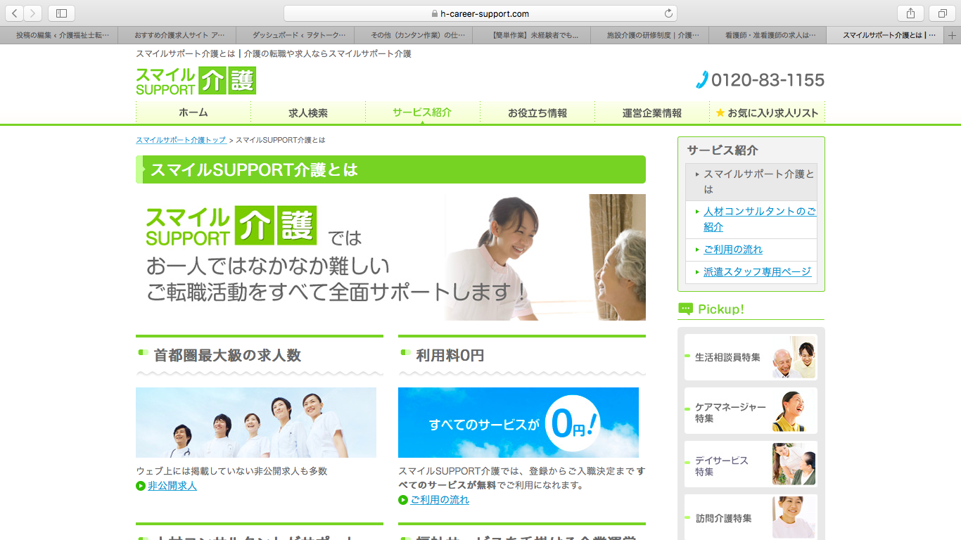Follow the ご利用の流れ link under 利用料0円
The width and height of the screenshot is (961, 540).
point(439,500)
